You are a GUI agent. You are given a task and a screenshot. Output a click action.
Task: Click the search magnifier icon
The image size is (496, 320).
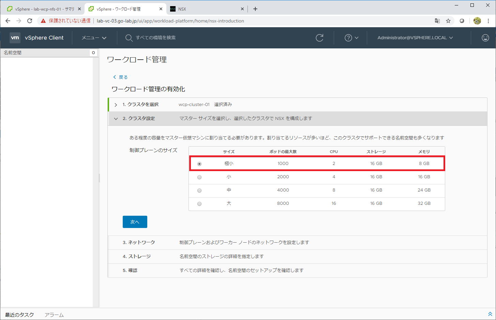[129, 38]
